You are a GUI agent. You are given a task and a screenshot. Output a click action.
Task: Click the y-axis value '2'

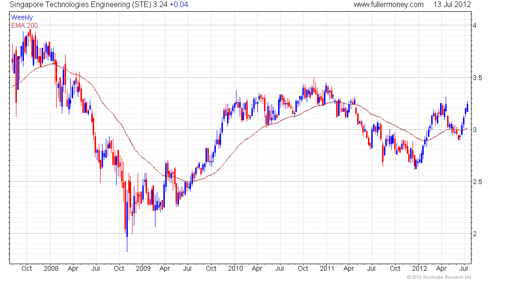pyautogui.click(x=475, y=234)
